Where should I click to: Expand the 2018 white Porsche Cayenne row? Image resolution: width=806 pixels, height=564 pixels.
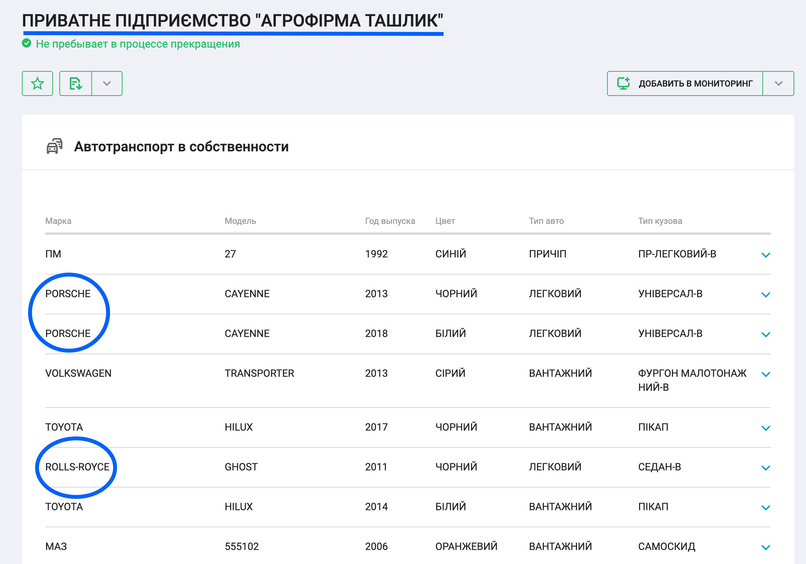tap(765, 334)
